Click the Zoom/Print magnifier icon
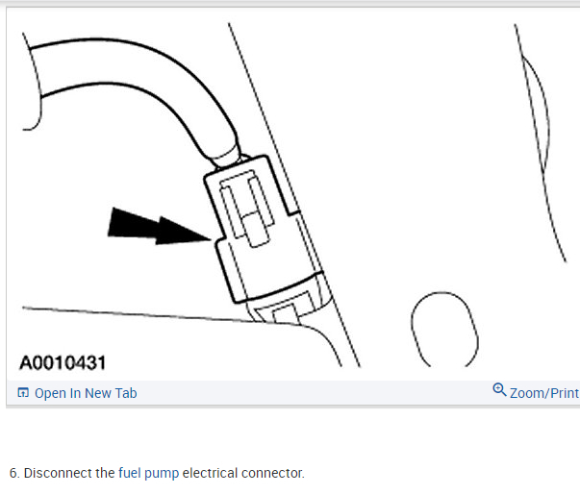The height and width of the screenshot is (494, 580). pyautogui.click(x=499, y=390)
